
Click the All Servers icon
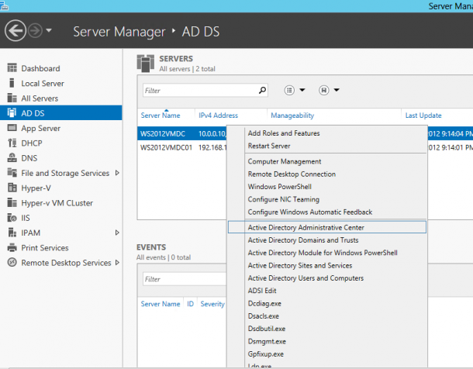12,98
